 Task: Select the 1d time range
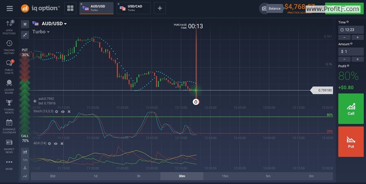[x=96, y=176]
